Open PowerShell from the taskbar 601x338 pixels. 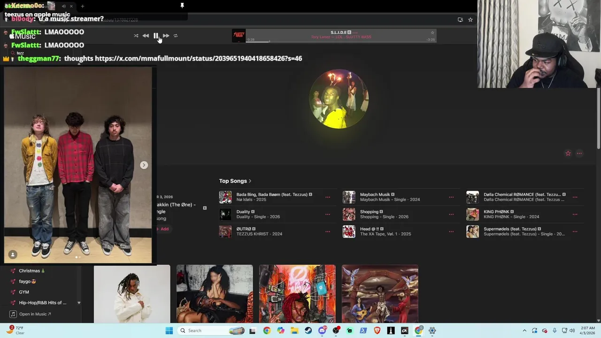(x=363, y=330)
